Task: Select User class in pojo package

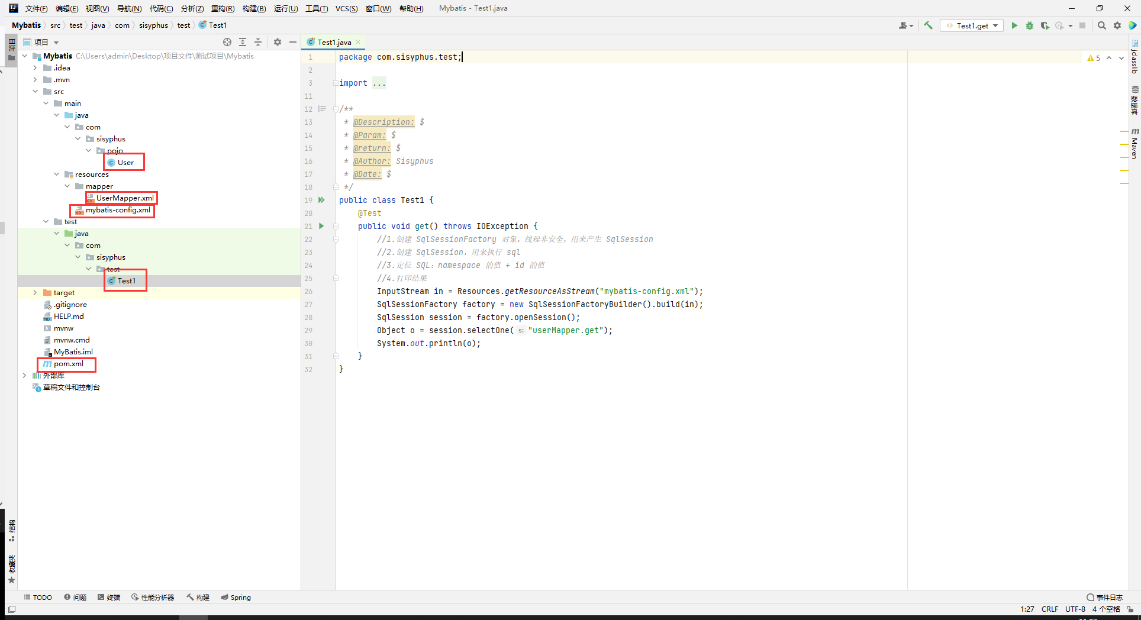Action: [121, 162]
